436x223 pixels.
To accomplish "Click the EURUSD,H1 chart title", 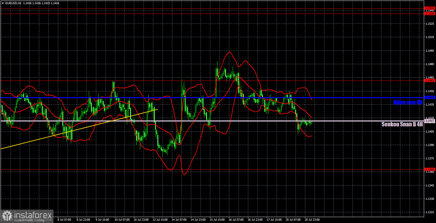I will pyautogui.click(x=13, y=3).
